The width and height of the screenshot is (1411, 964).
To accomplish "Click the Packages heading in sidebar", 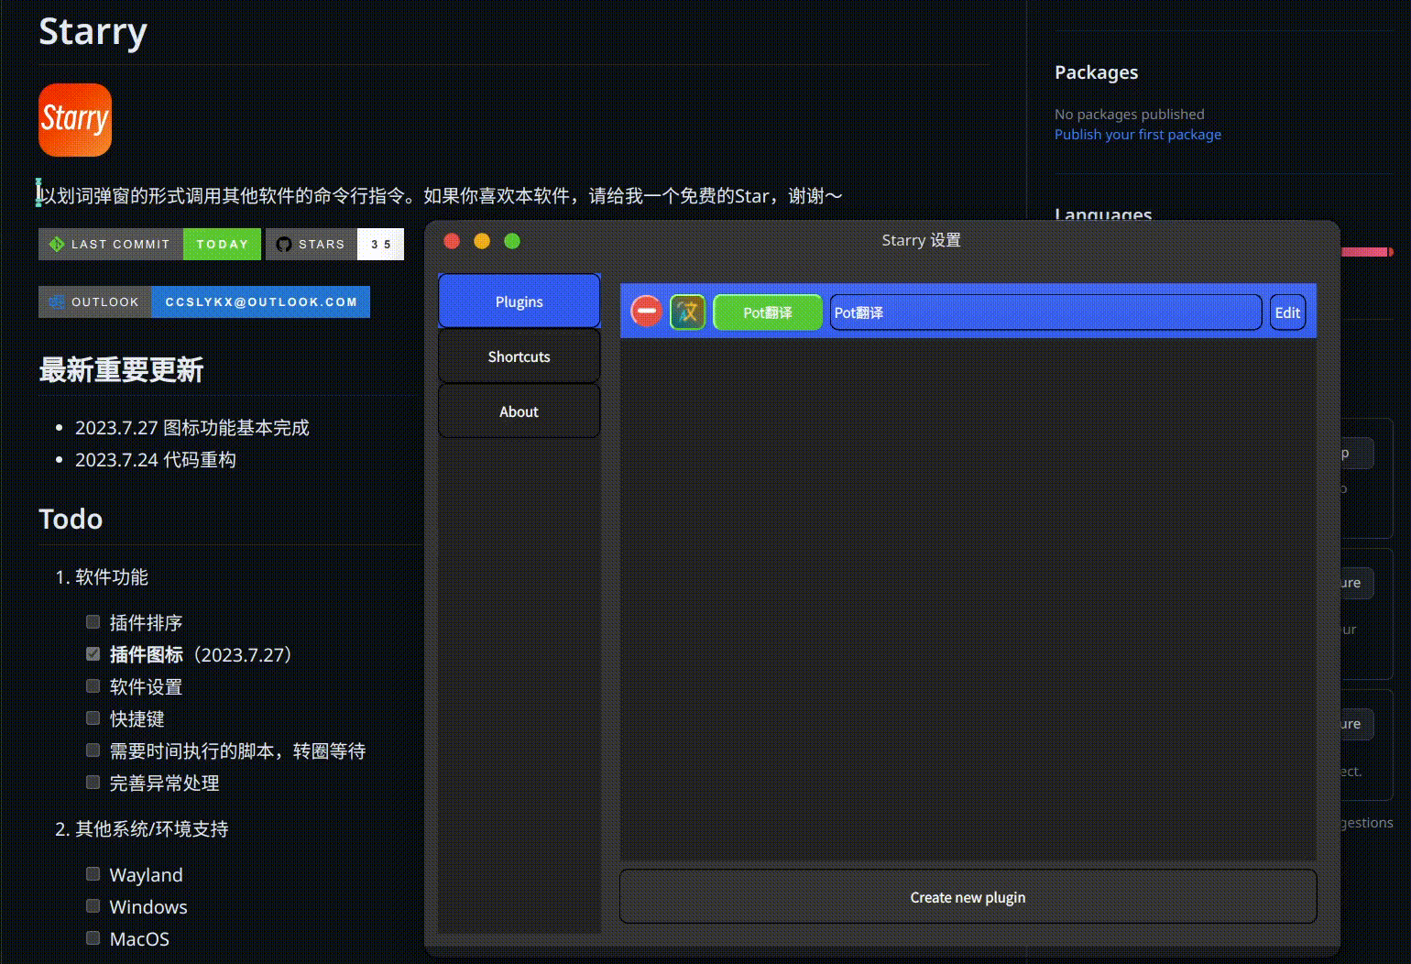I will (1096, 72).
